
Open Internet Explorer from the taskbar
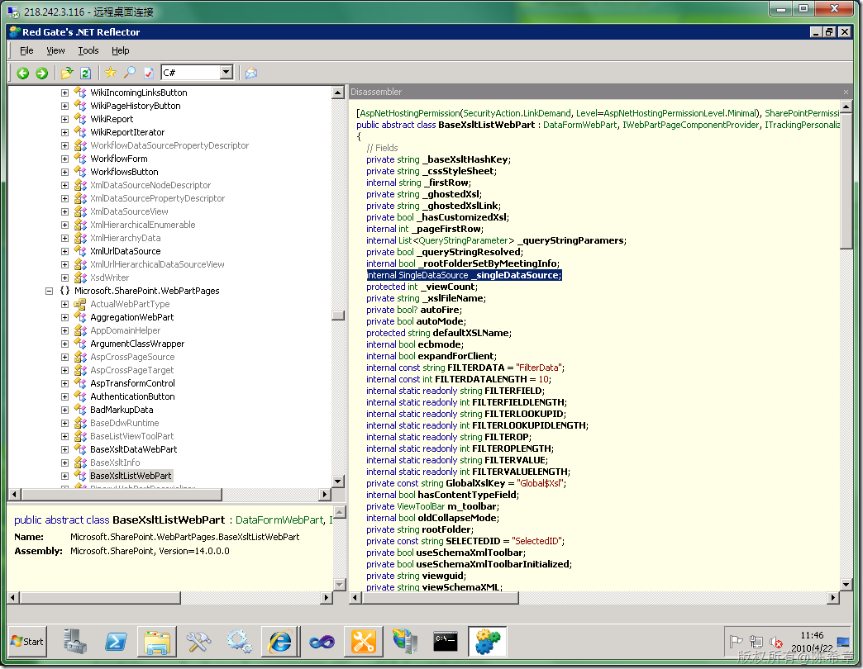coord(281,642)
